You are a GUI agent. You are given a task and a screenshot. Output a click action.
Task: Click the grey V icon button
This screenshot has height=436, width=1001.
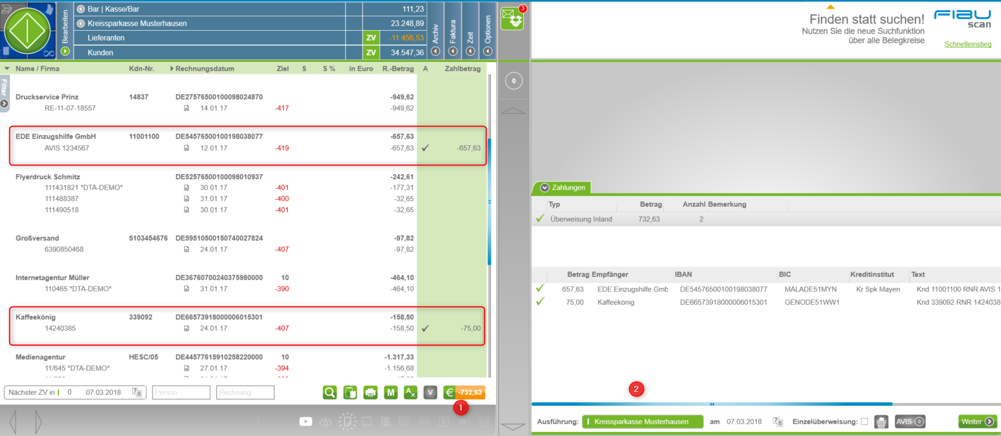point(430,392)
